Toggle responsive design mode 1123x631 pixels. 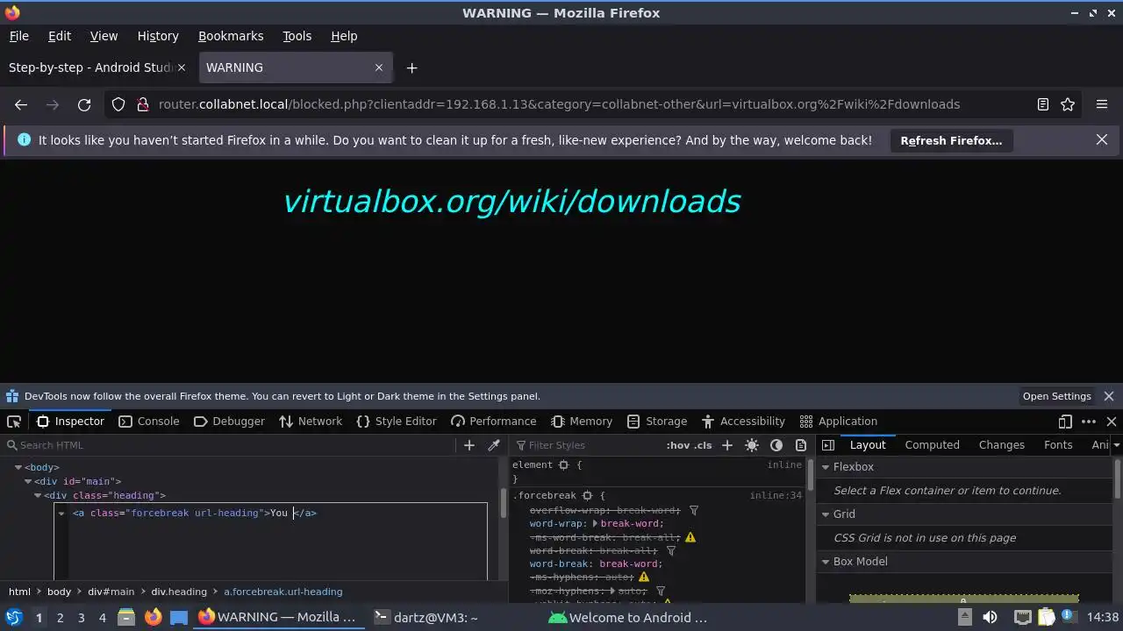1065,422
